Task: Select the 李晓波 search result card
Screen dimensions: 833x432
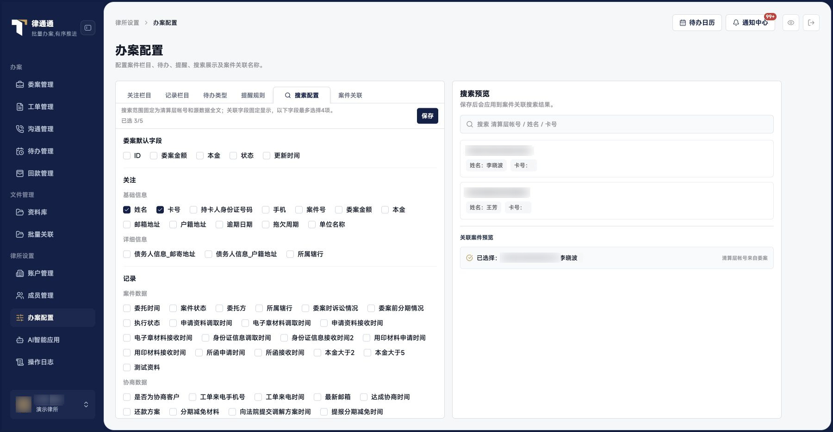Action: (617, 159)
